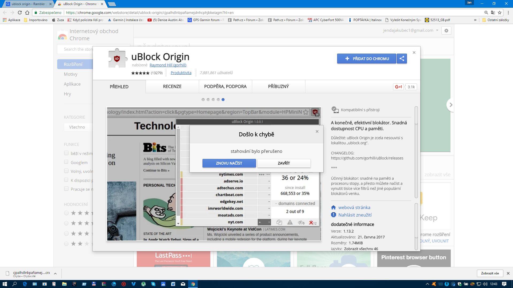
Task: Open the Chrome three-dot menu
Action: (x=508, y=13)
